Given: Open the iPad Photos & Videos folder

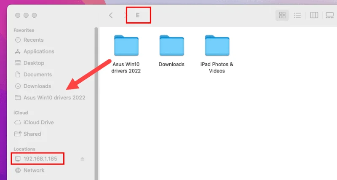Looking at the screenshot, I should [x=217, y=45].
